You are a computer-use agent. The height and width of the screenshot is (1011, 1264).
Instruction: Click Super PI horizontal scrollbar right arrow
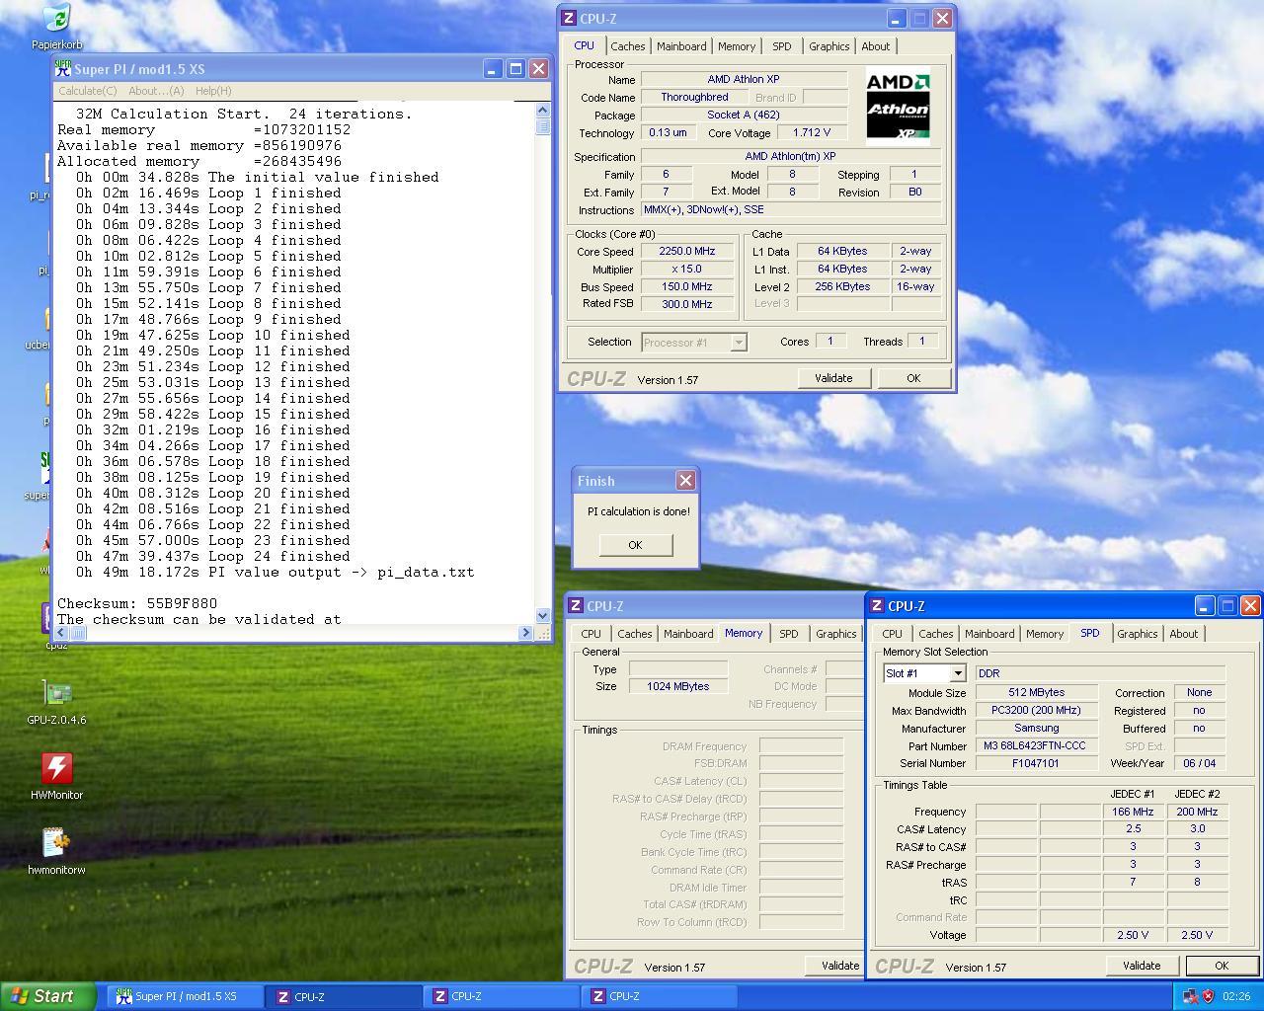(x=526, y=633)
